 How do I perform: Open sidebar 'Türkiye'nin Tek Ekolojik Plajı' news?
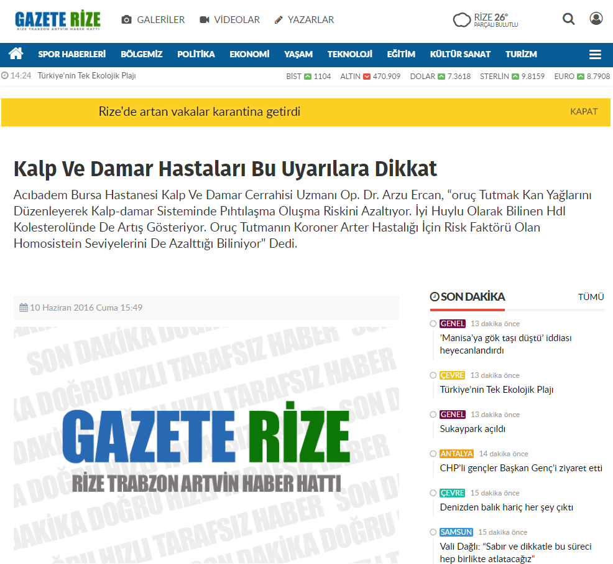pos(497,390)
